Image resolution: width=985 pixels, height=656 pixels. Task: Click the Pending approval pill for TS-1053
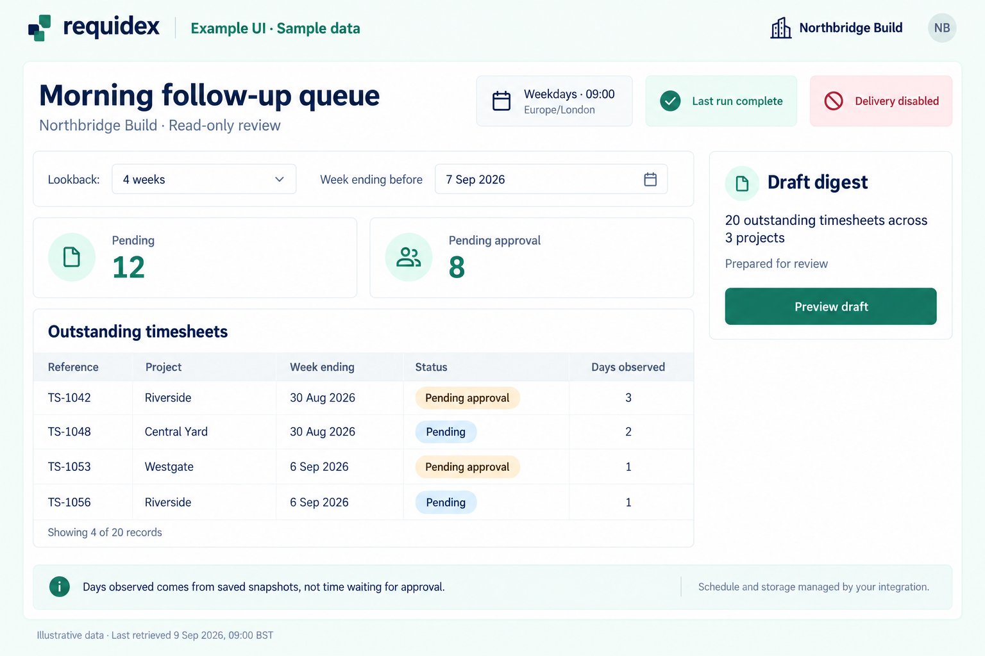click(x=467, y=467)
